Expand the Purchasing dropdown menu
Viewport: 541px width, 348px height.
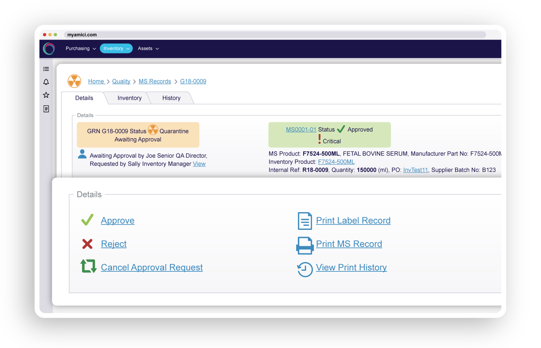click(x=81, y=49)
